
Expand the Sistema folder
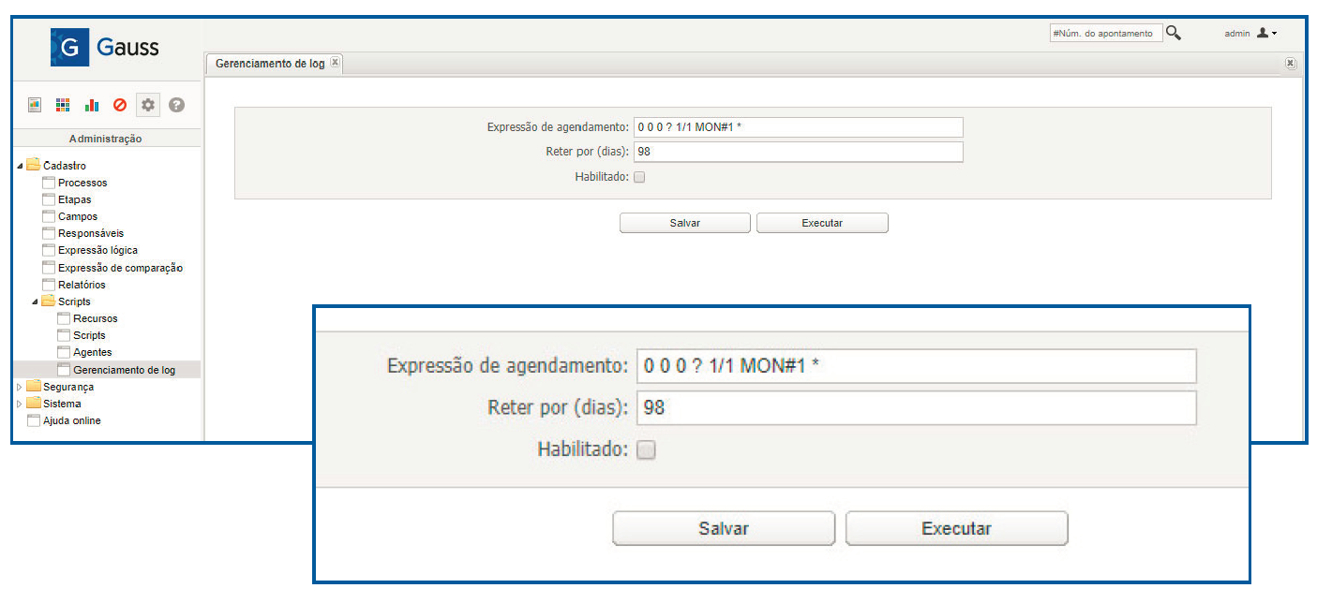(21, 404)
